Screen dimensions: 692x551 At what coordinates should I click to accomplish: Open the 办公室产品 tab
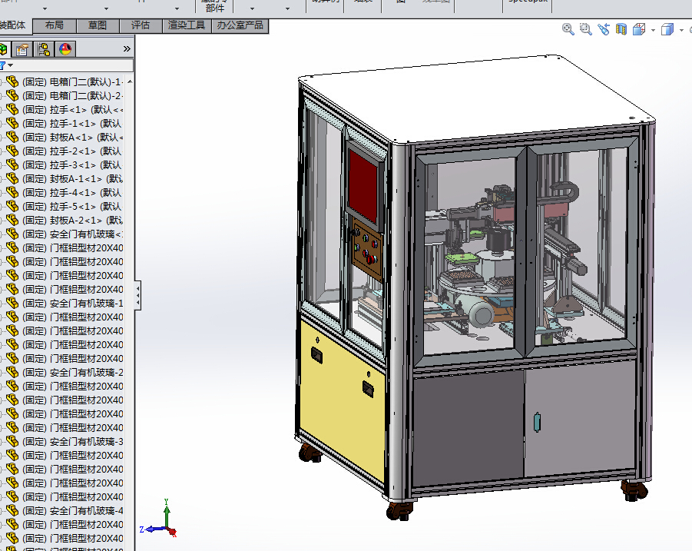pyautogui.click(x=240, y=25)
